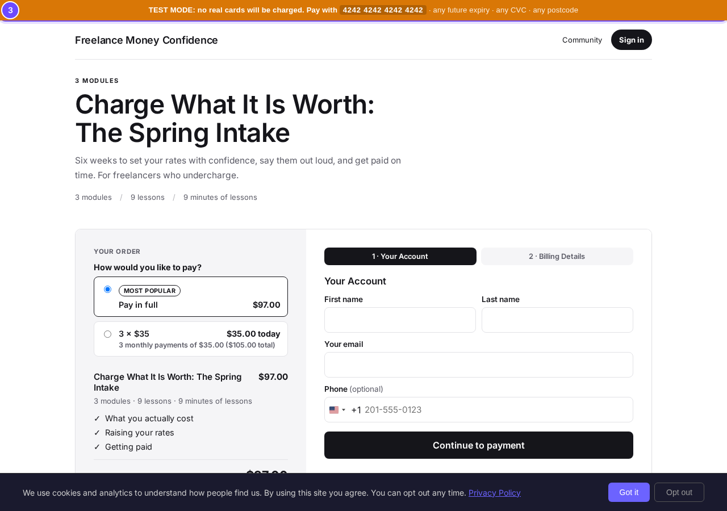The width and height of the screenshot is (727, 511).
Task: Click the Freelance Money Confidence site title
Action: coord(147,40)
